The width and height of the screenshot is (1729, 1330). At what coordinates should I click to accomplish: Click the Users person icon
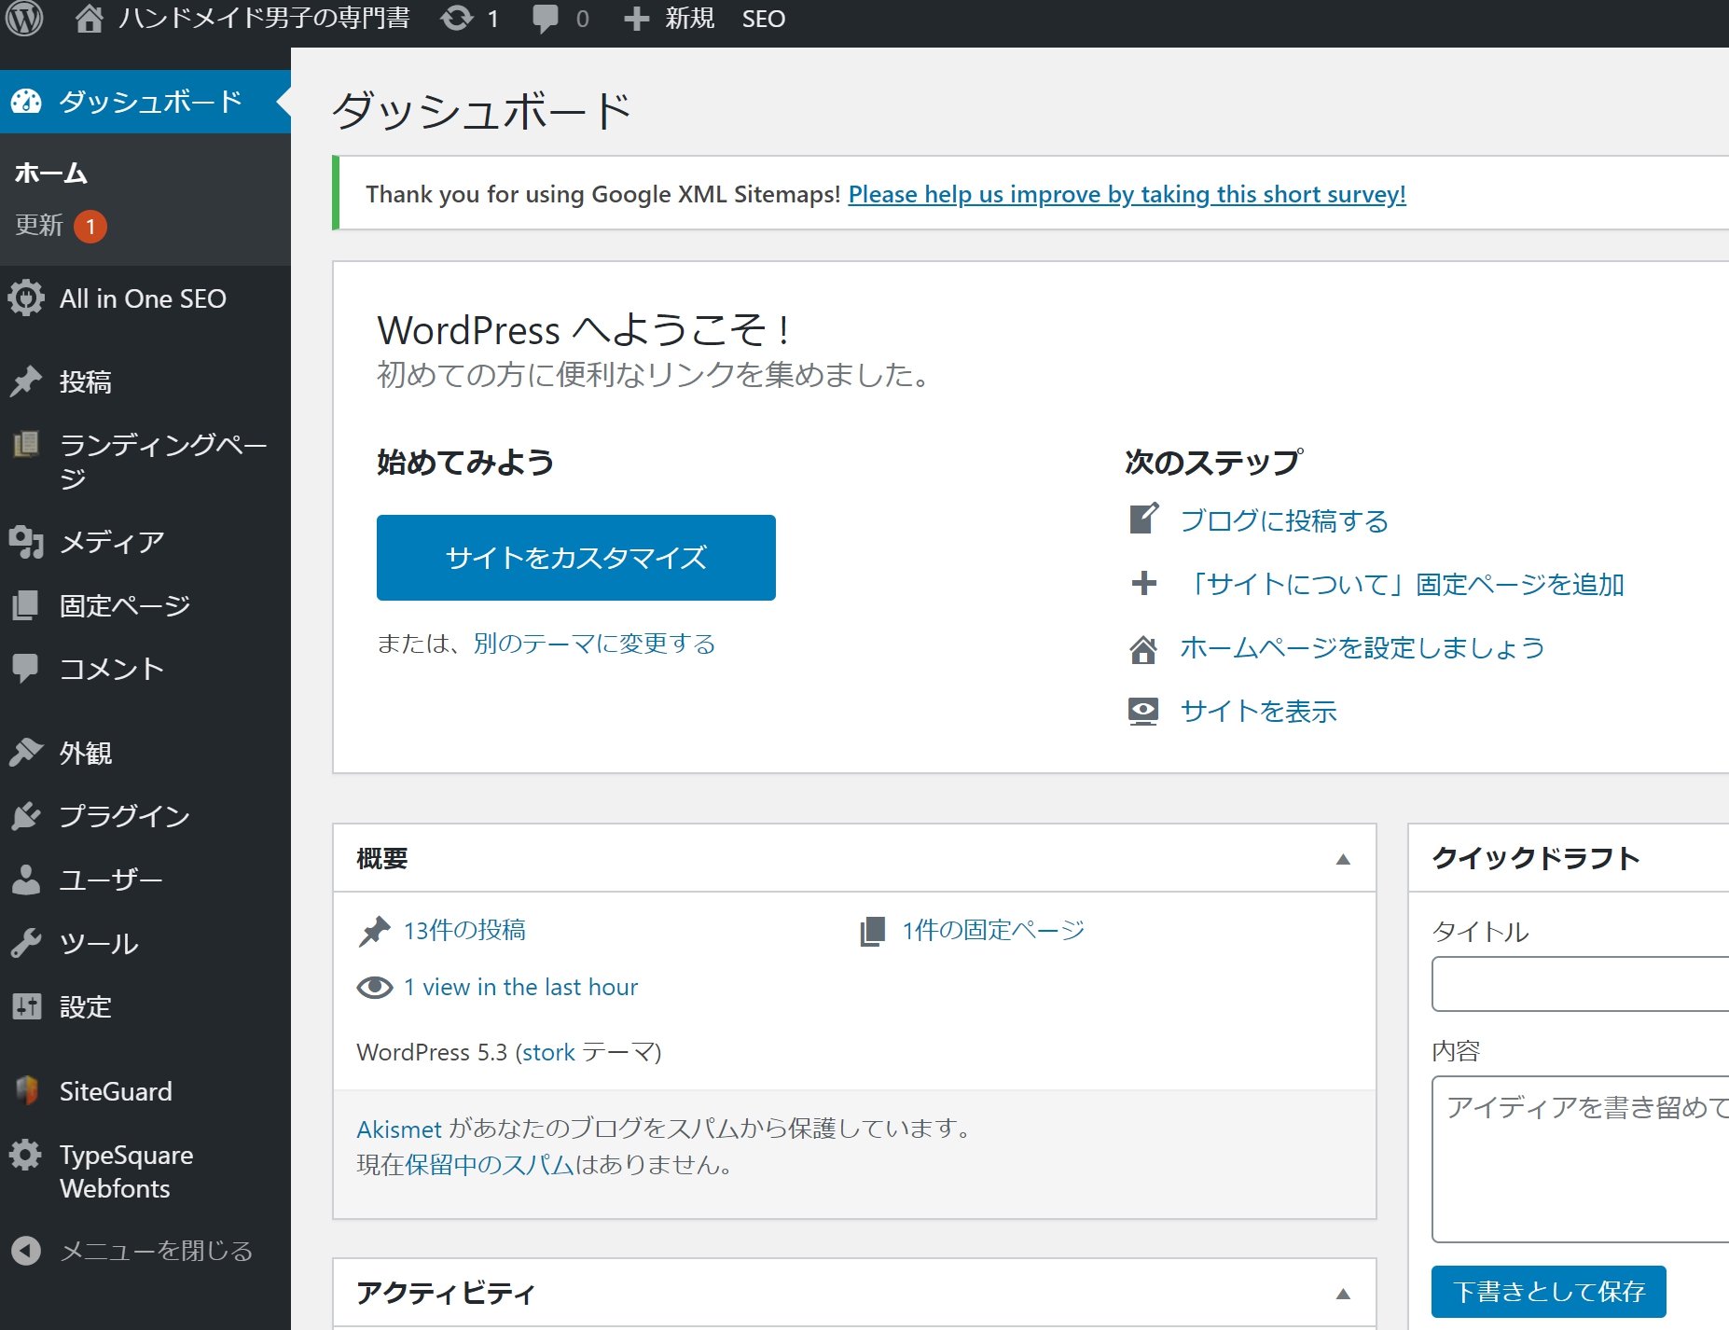26,879
